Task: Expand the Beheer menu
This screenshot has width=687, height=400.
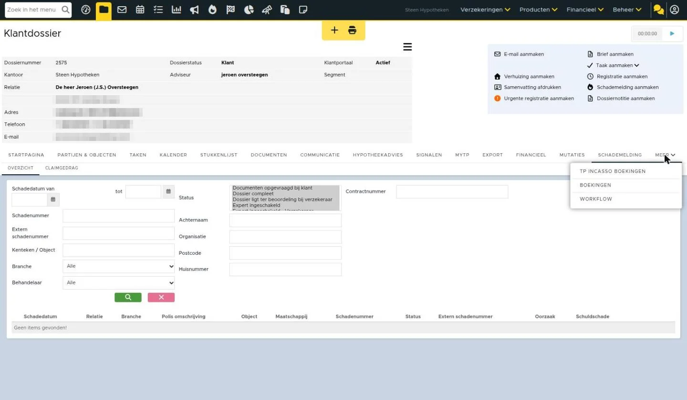Action: tap(627, 10)
